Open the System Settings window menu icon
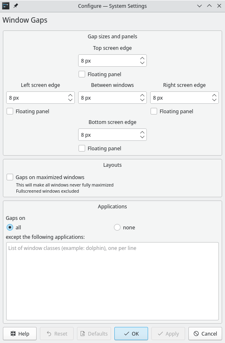 pos(6,6)
